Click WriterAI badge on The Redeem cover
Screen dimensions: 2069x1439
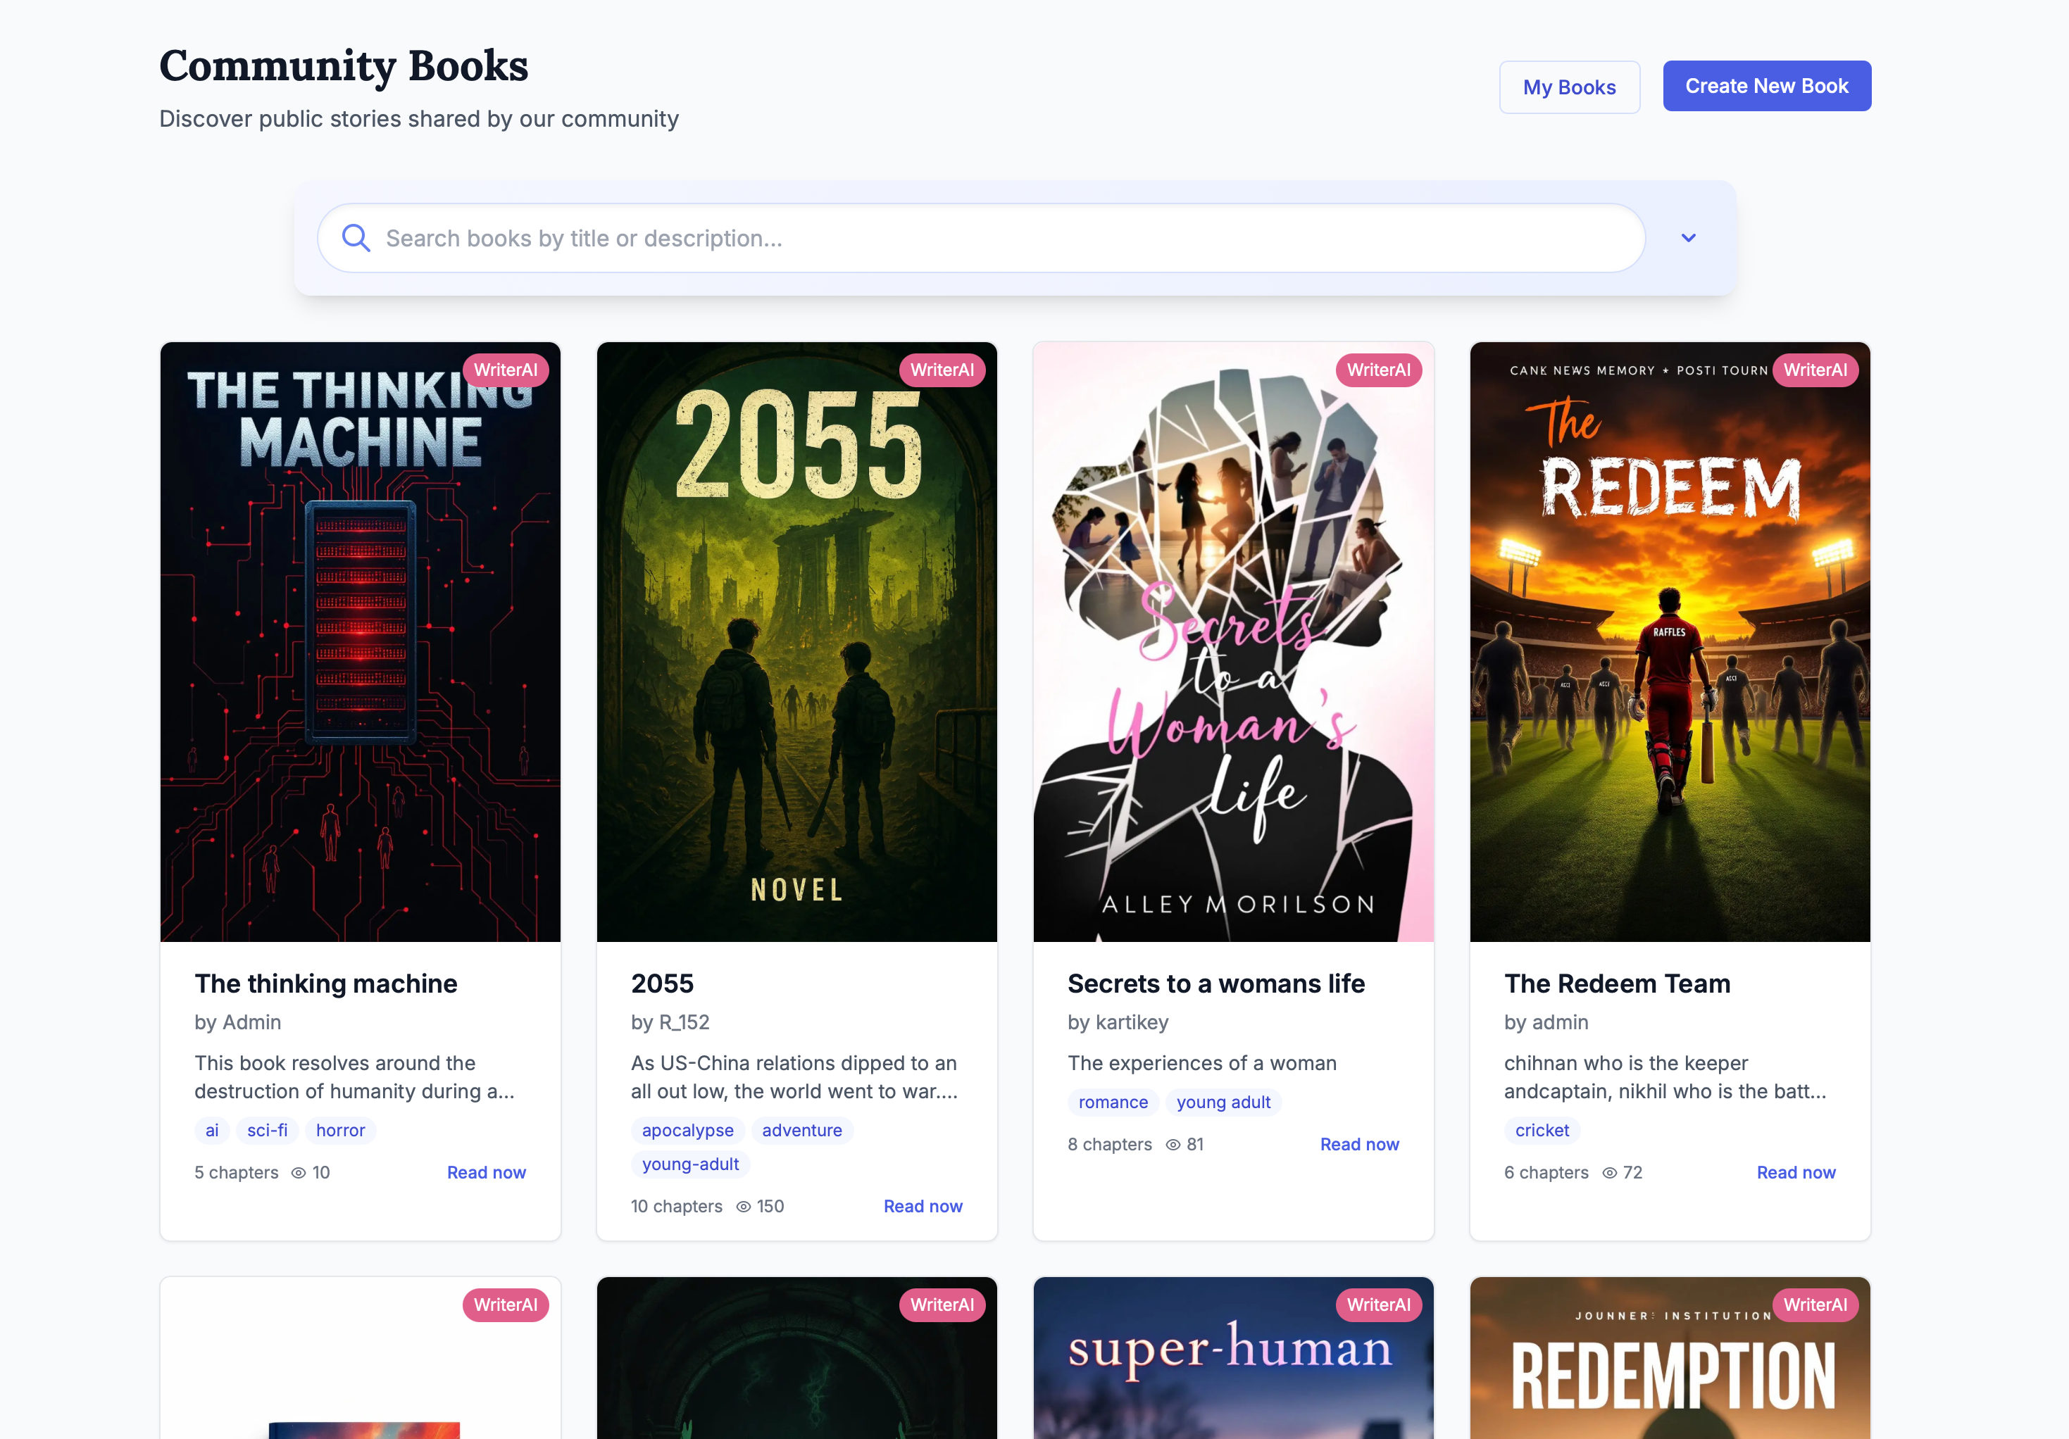click(1815, 370)
